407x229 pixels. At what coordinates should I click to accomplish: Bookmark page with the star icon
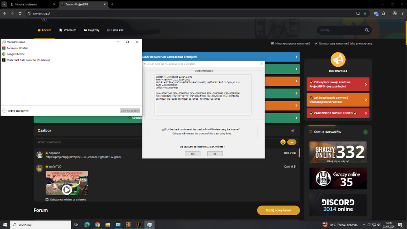click(x=365, y=13)
